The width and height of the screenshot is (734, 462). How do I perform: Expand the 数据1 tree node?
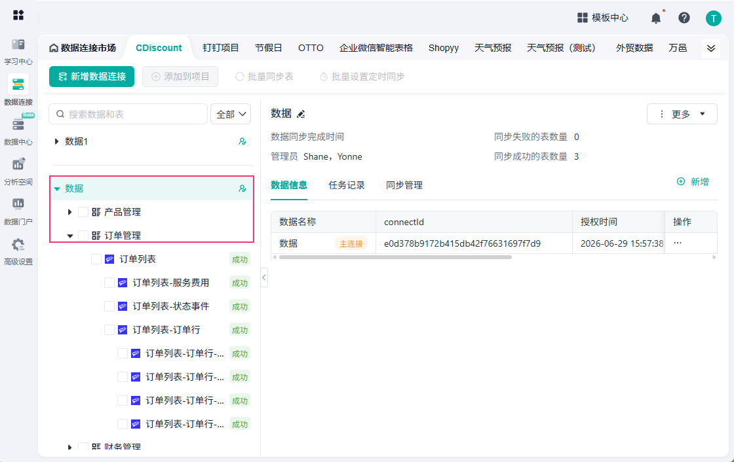tap(56, 141)
